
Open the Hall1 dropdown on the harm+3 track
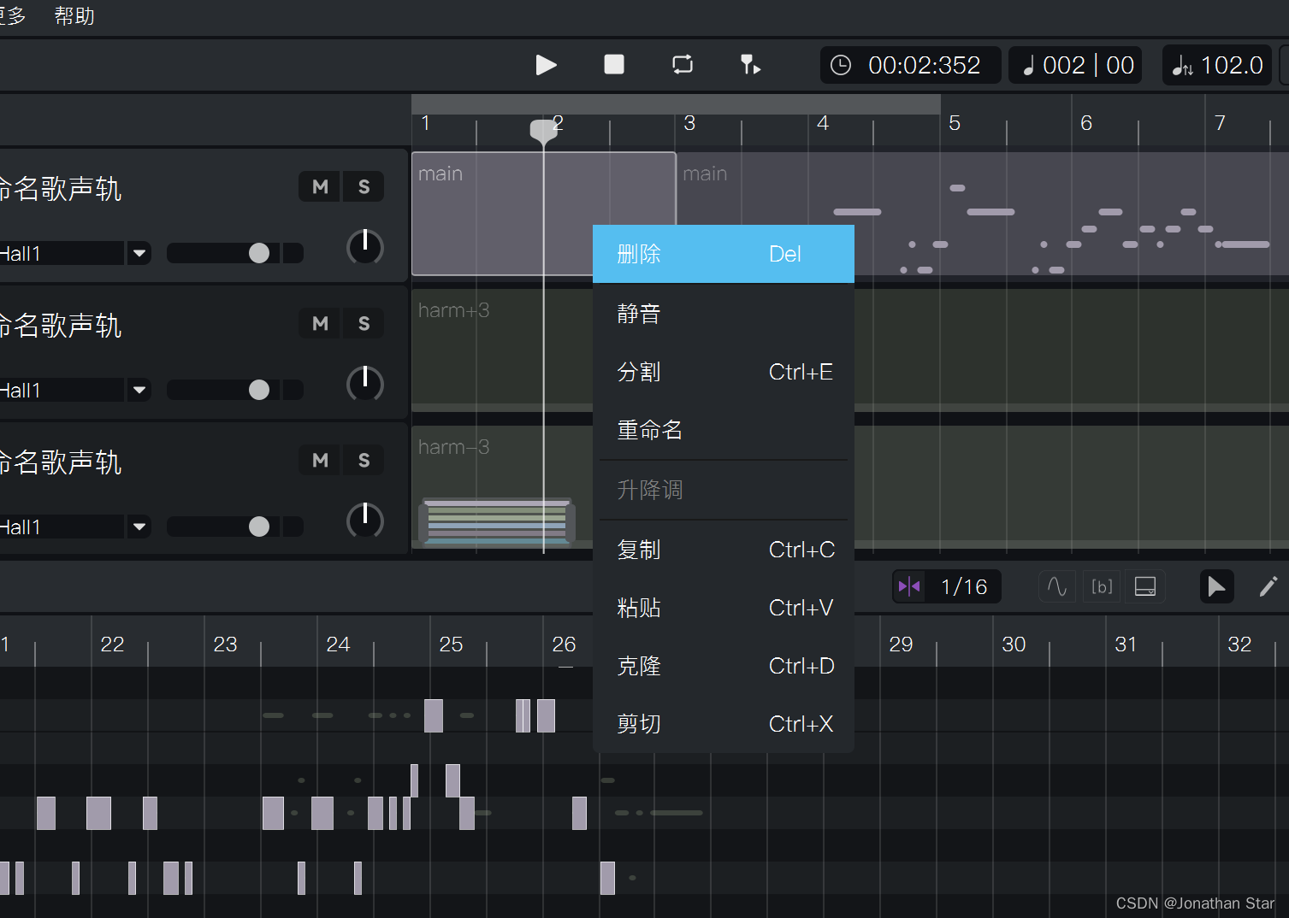[139, 390]
